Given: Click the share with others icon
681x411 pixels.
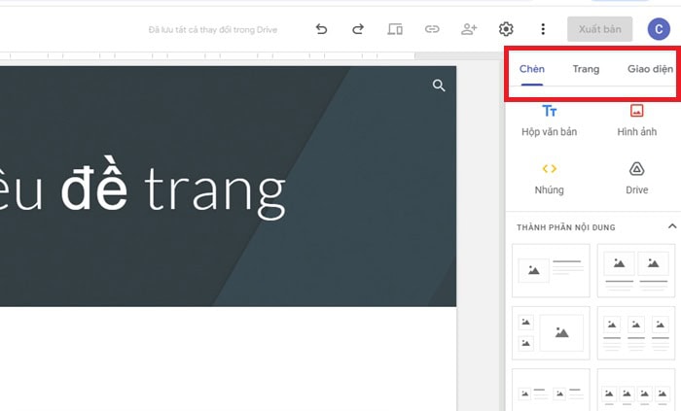Looking at the screenshot, I should [x=469, y=29].
